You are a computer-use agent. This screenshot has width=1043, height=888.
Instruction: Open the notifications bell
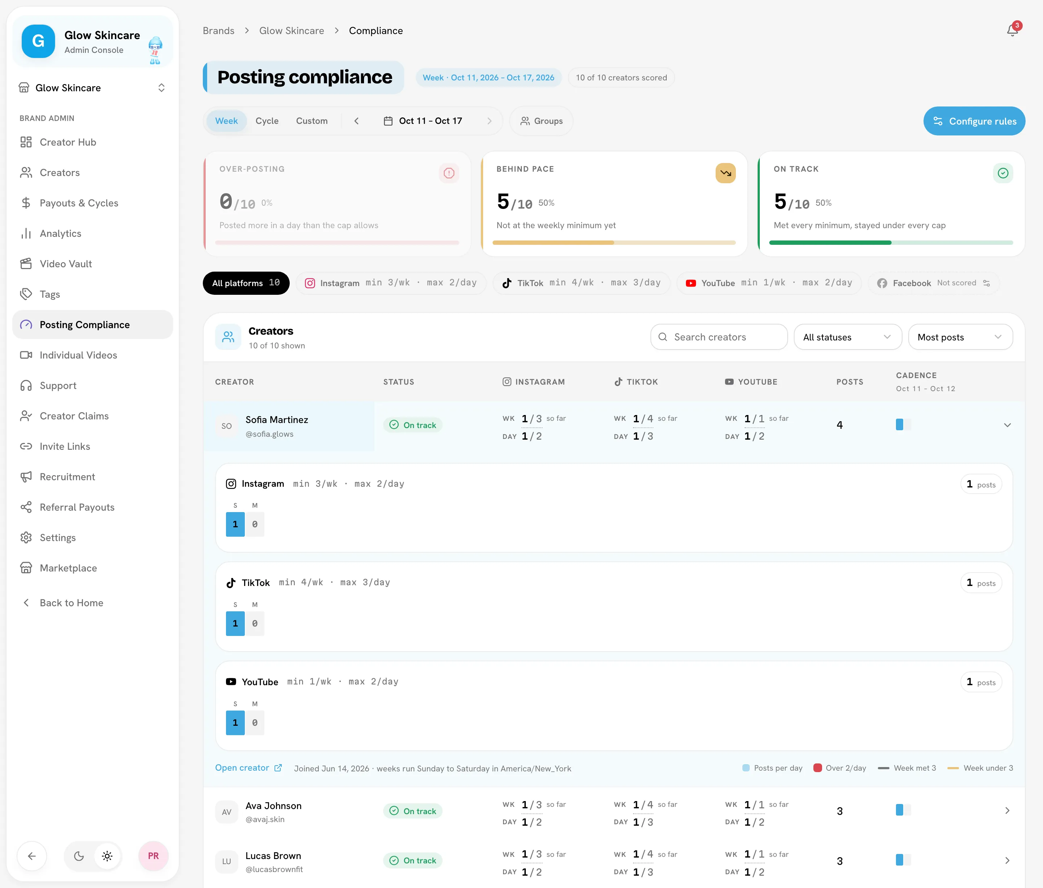click(1012, 30)
